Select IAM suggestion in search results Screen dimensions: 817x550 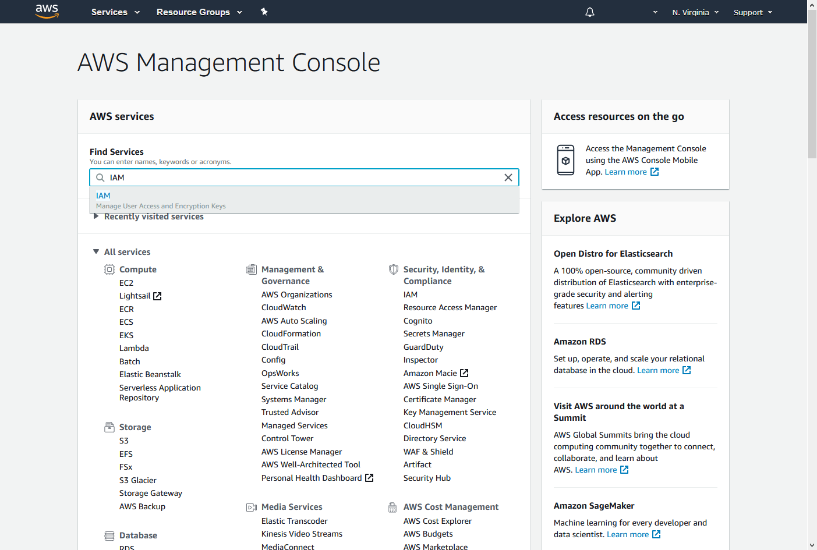pyautogui.click(x=304, y=200)
